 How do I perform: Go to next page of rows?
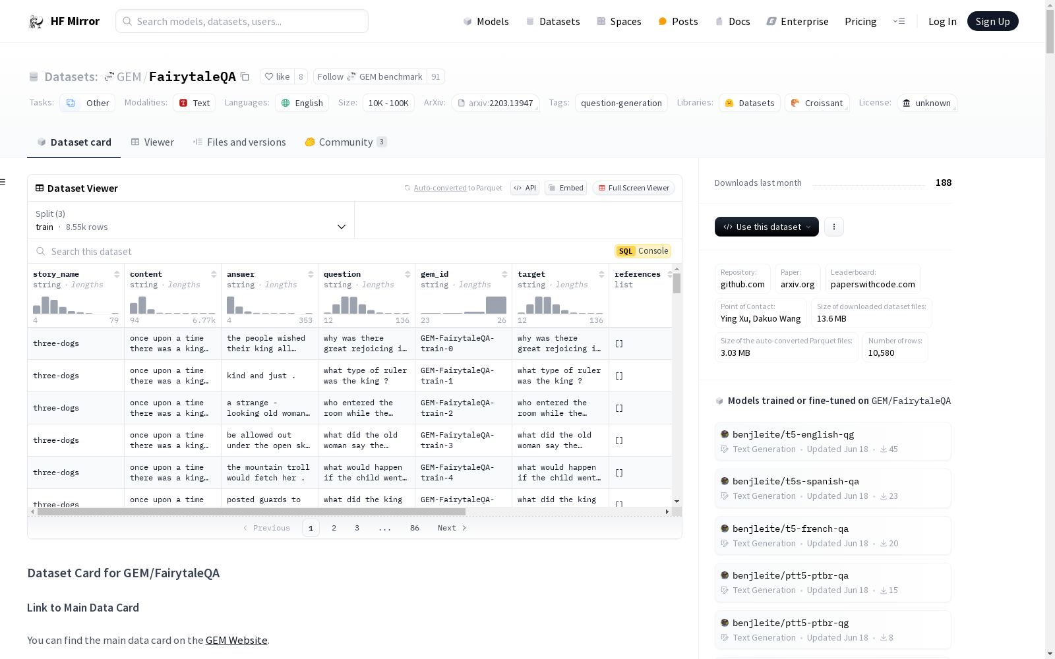tap(452, 528)
